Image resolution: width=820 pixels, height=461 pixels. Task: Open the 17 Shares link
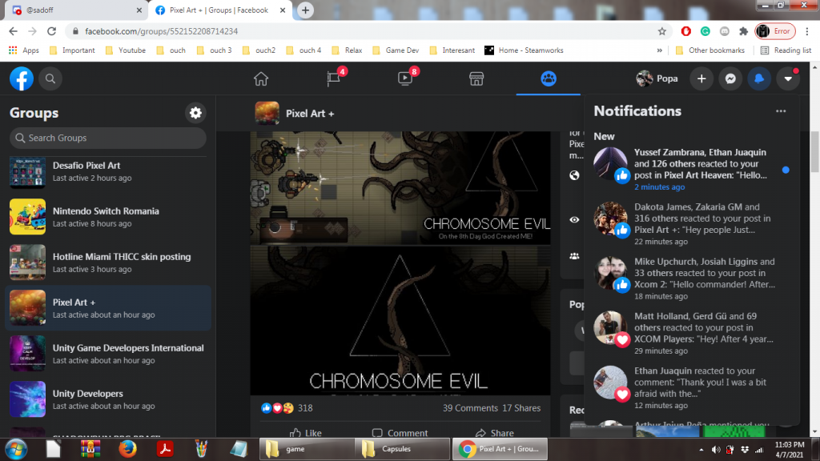(x=521, y=408)
